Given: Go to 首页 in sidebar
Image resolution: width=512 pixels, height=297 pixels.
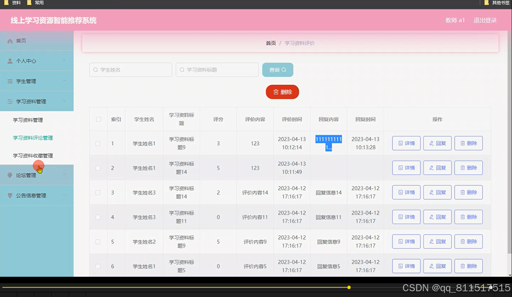Looking at the screenshot, I should pyautogui.click(x=37, y=41).
